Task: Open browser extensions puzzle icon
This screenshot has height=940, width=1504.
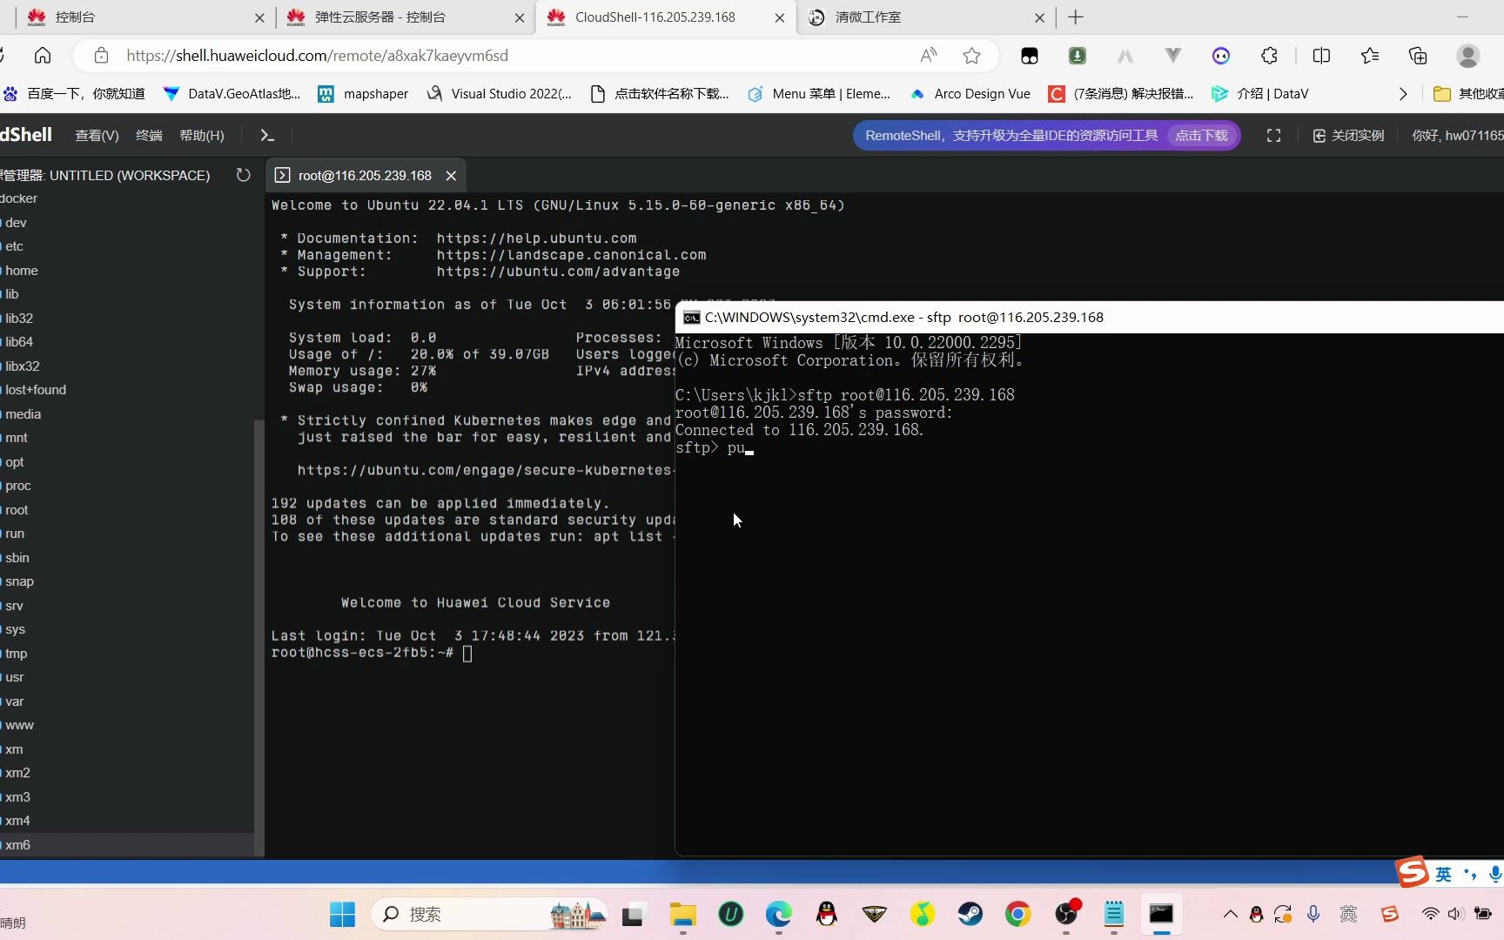Action: 1269,56
